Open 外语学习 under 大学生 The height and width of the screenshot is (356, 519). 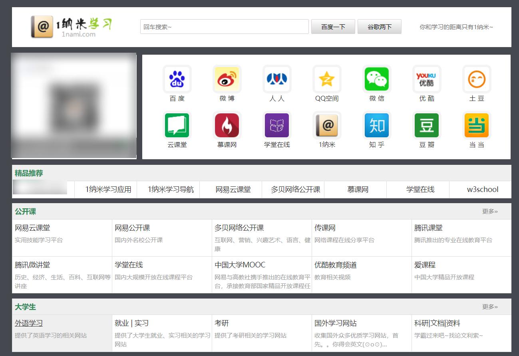28,322
